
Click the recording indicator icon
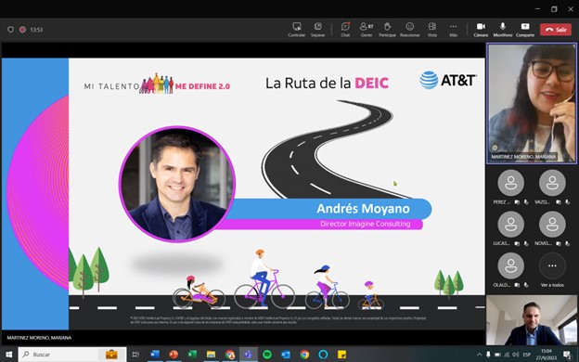(x=22, y=30)
